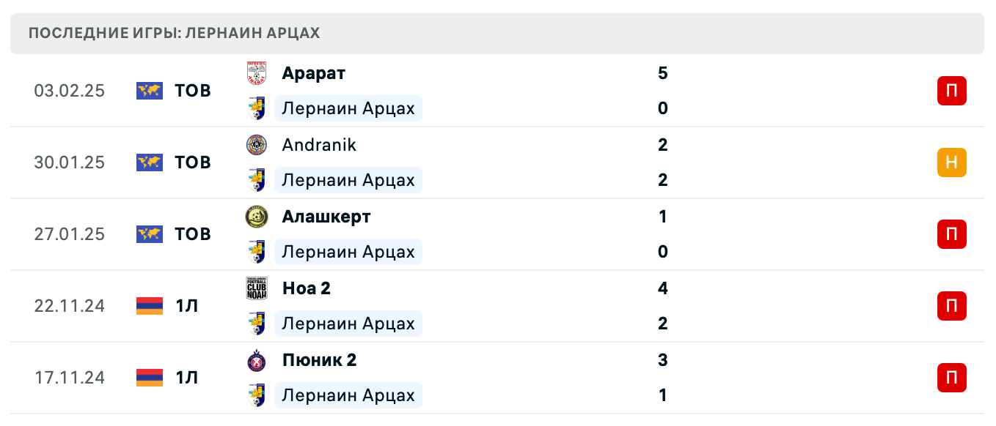This screenshot has width=996, height=426.
Task: Expand the header ПОСЛЕДНИЕ ИГРЫ: ЛЕРНАИН АРЦАХ
Action: tap(174, 33)
